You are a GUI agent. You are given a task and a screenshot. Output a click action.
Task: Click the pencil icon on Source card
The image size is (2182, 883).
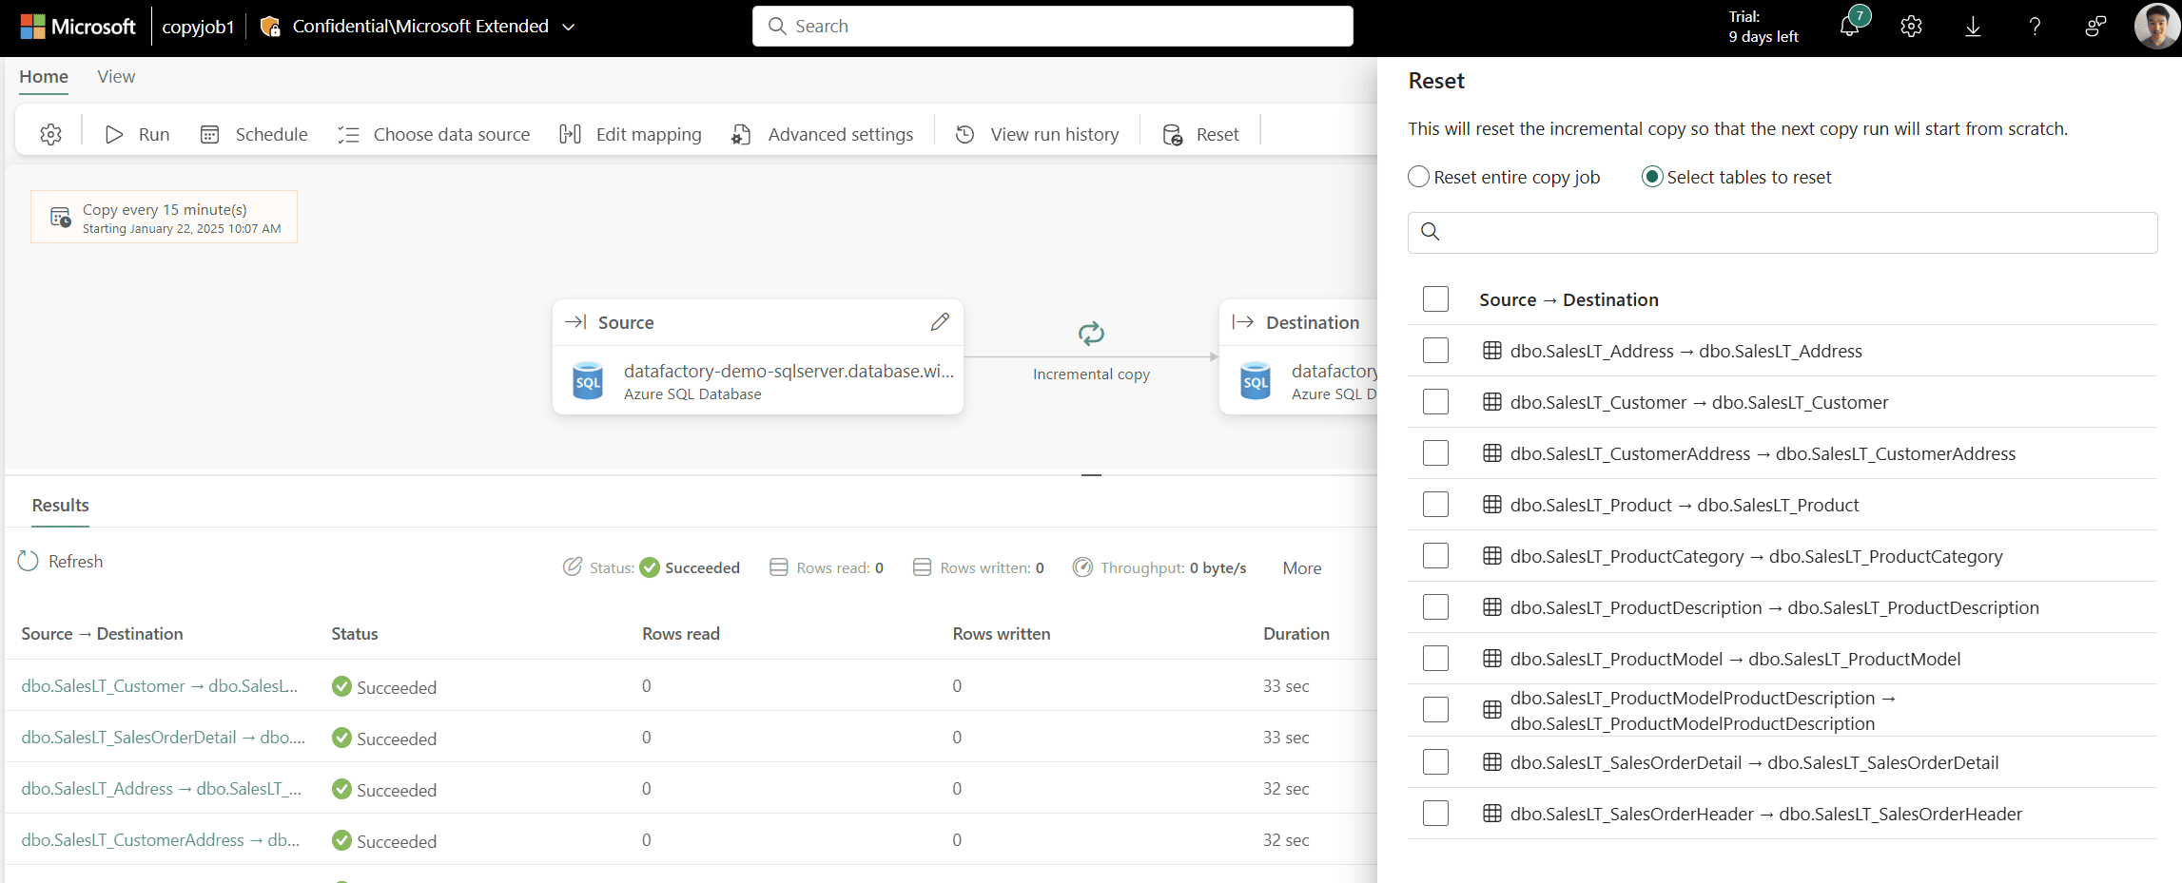[x=940, y=322]
